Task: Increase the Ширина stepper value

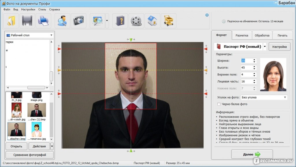Action: [254, 60]
